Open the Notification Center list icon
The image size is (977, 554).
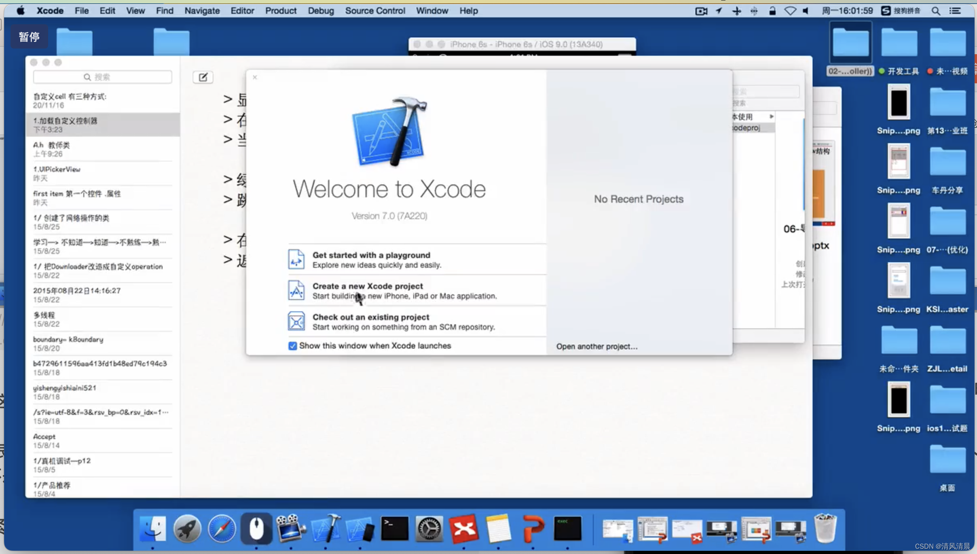(955, 11)
